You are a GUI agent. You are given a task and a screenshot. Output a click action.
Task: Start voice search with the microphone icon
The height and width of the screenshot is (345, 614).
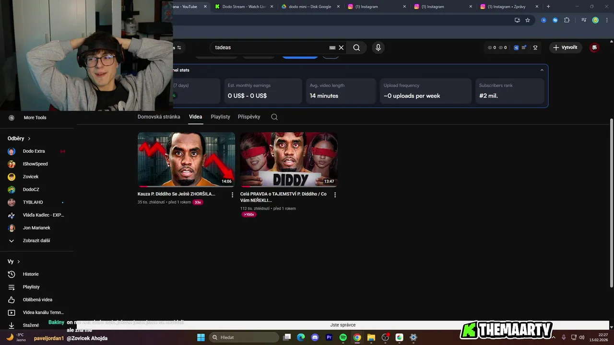[378, 47]
